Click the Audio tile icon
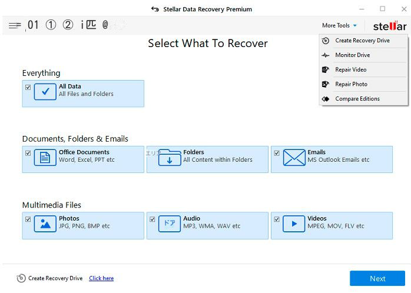Viewport: 411px width, 293px height. 170,224
